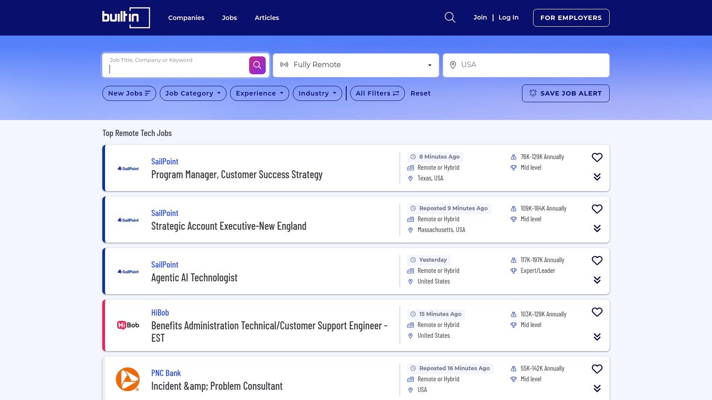The height and width of the screenshot is (400, 712).
Task: Click the PNC Bank company logo
Action: point(128,379)
